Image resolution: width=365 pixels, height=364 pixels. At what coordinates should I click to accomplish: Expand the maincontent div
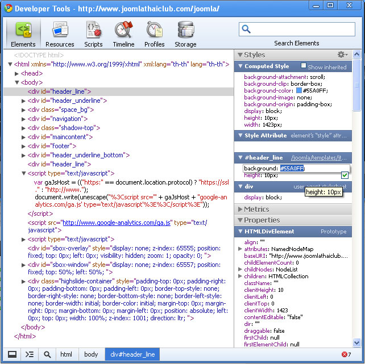[x=23, y=137]
